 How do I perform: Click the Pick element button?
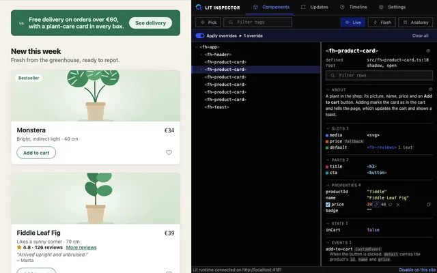(208, 23)
